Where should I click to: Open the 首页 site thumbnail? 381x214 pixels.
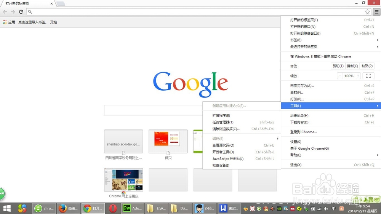(168, 141)
